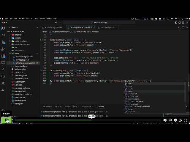Select the Terminal panel tab

[x=101, y=106]
